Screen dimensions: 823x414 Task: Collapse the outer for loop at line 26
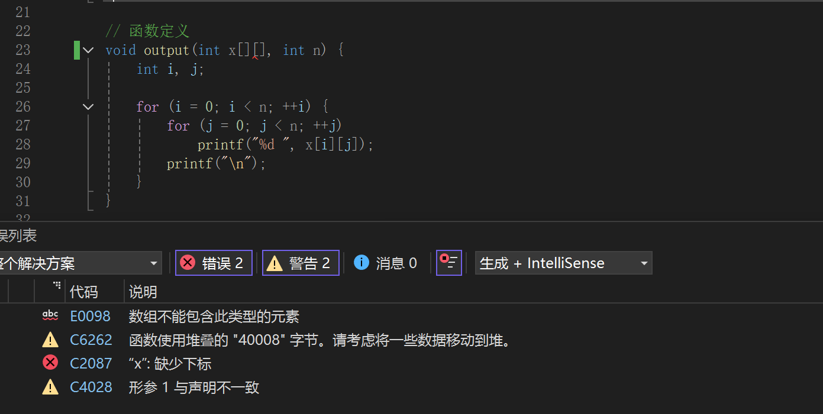tap(88, 107)
